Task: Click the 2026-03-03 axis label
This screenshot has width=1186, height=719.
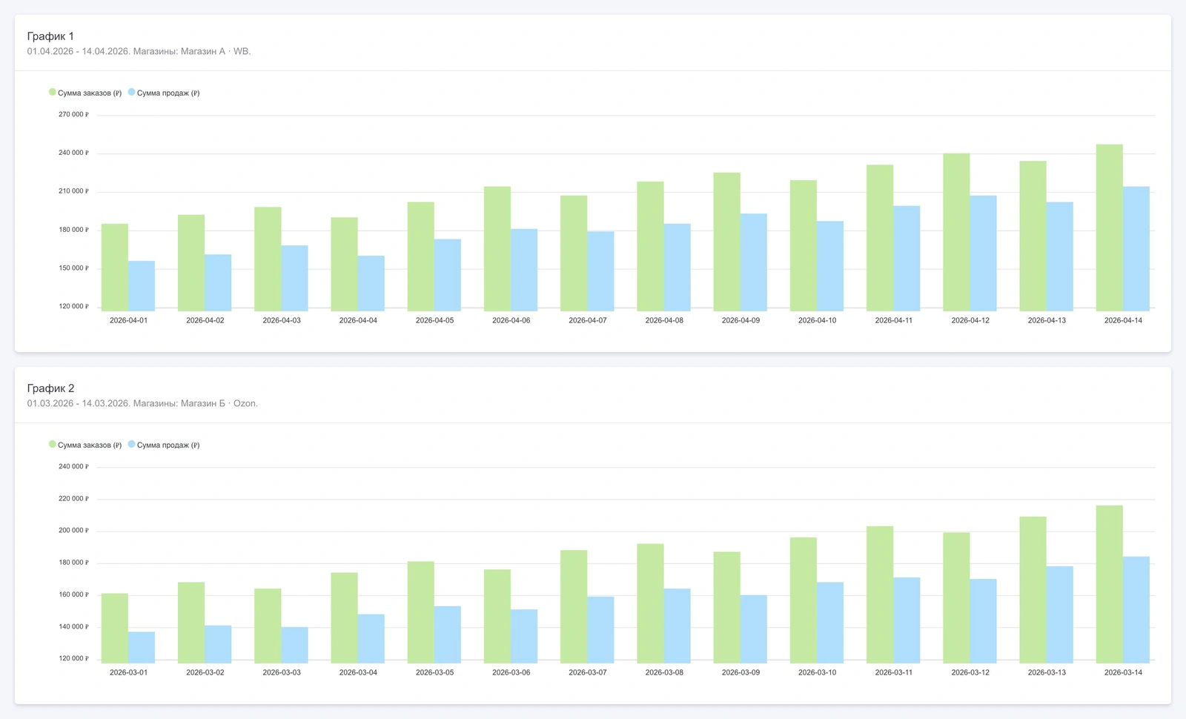Action: click(282, 672)
